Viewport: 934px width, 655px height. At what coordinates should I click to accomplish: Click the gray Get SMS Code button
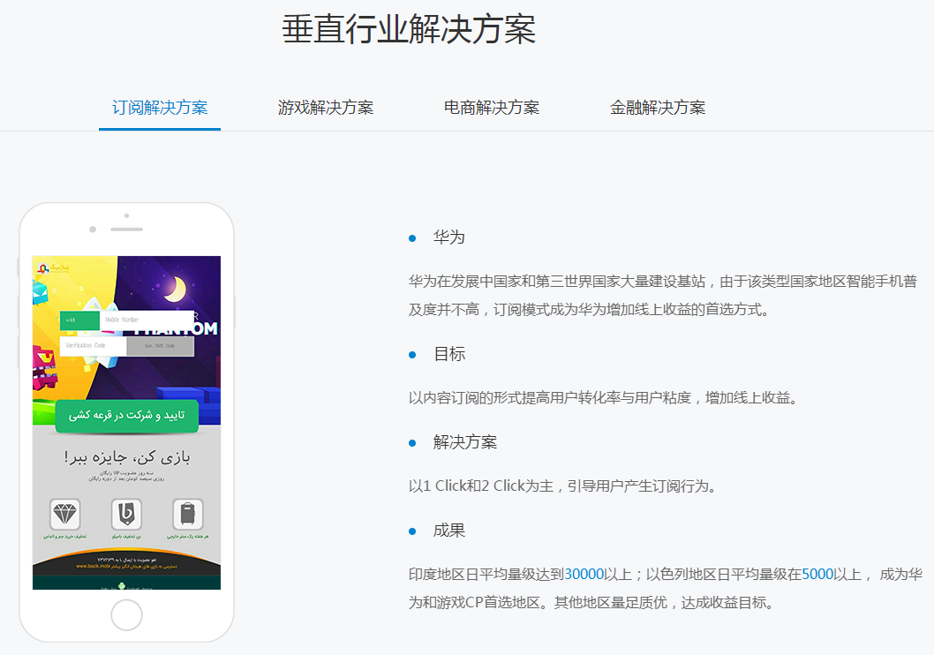tap(161, 346)
